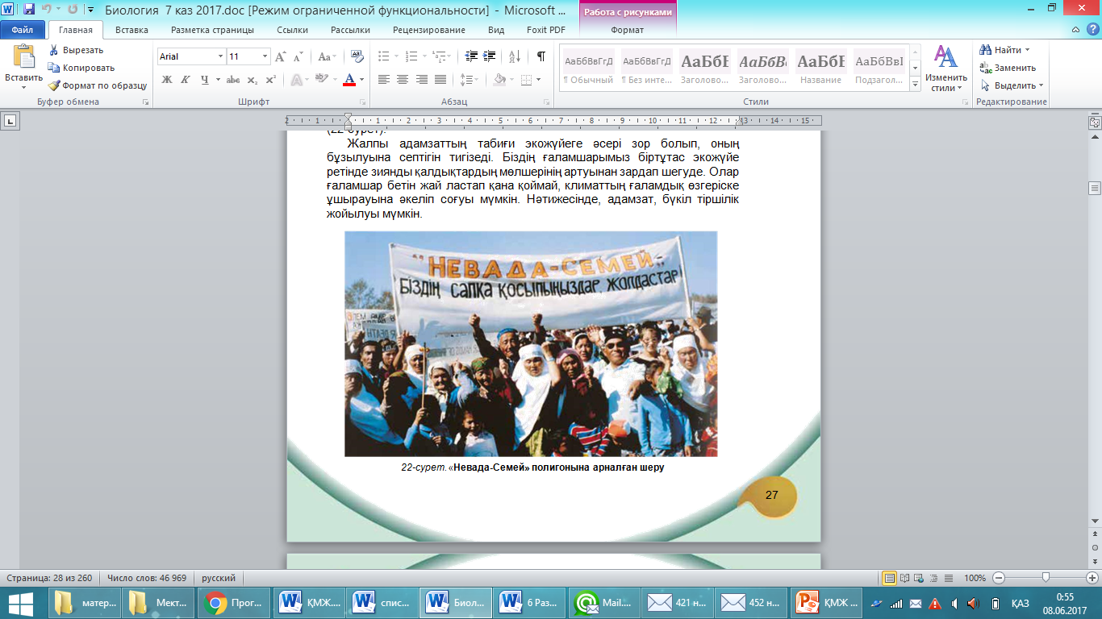Viewport: 1102px width, 619px height.
Task: Open the Формат tab under picture tools
Action: coord(628,30)
